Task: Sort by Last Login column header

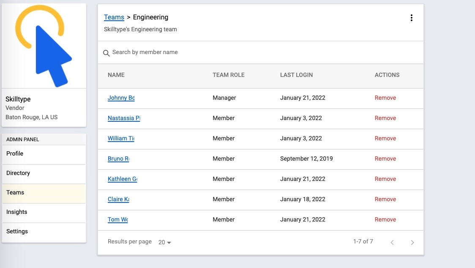Action: click(296, 75)
